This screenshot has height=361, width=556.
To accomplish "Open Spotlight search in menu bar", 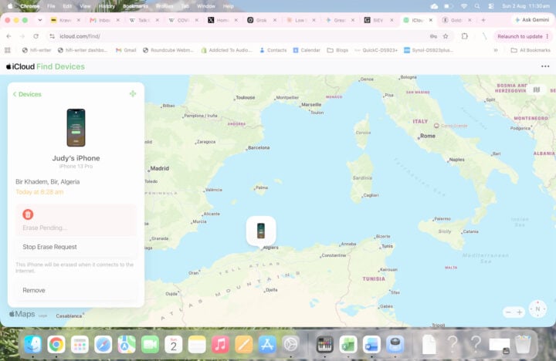I will (x=477, y=6).
